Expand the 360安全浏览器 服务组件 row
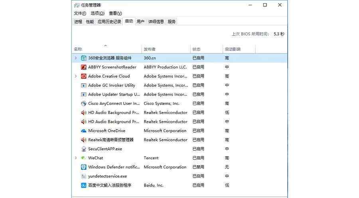Image resolution: width=359 pixels, height=198 pixels. click(76, 58)
